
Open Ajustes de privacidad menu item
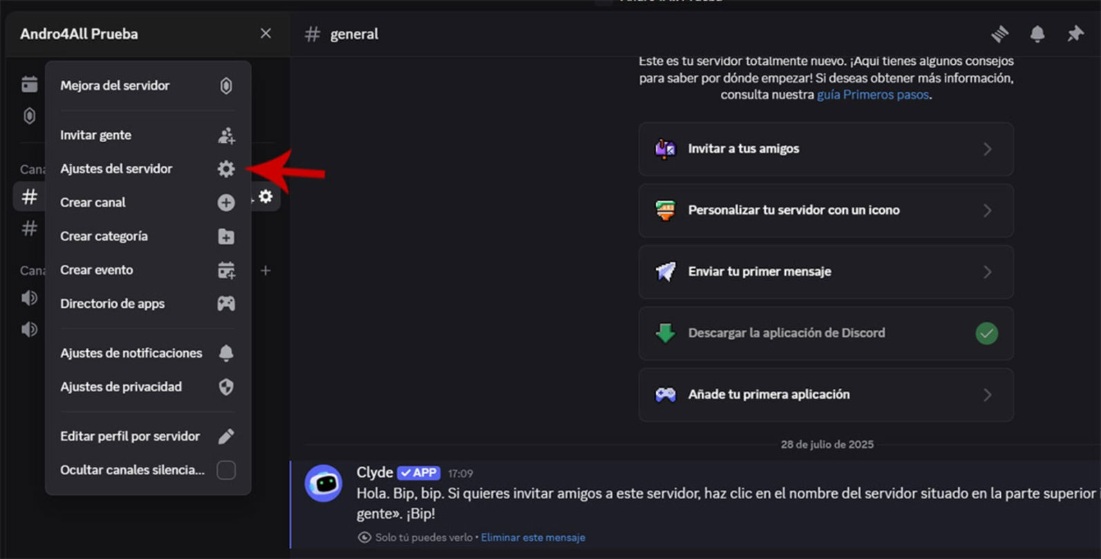(148, 386)
